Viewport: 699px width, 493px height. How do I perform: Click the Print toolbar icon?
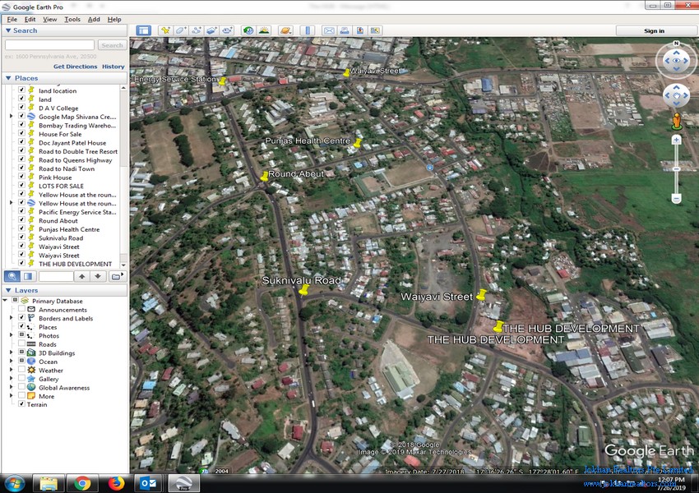(345, 30)
